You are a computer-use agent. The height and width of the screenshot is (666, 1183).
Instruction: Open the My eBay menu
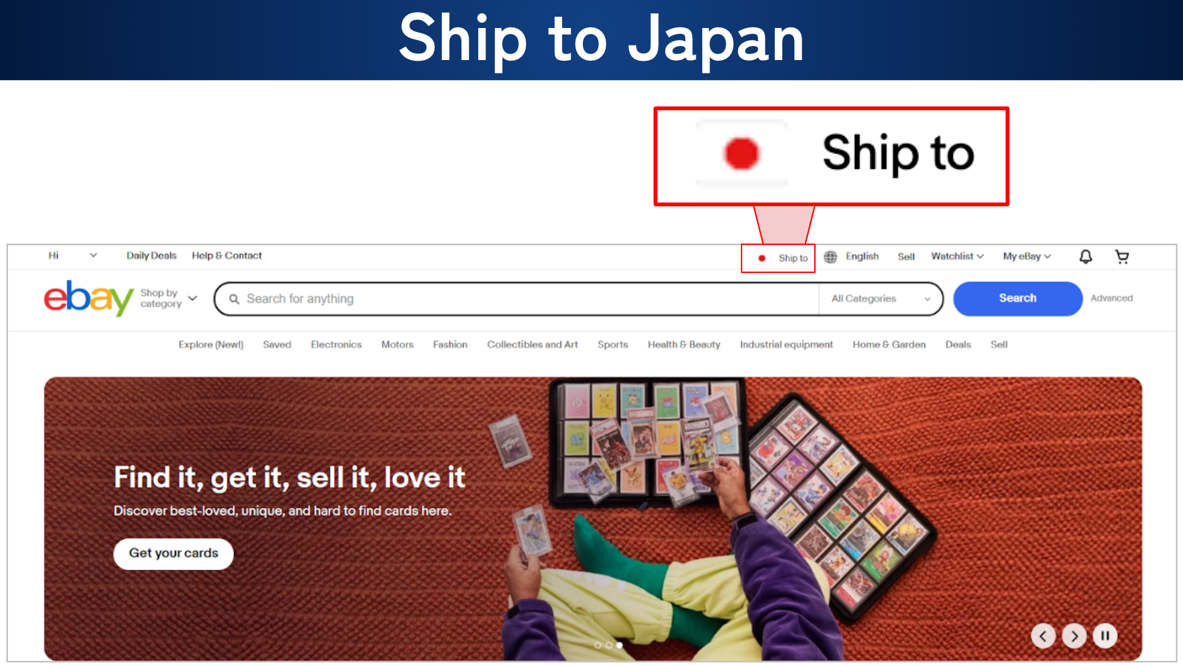[1027, 256]
